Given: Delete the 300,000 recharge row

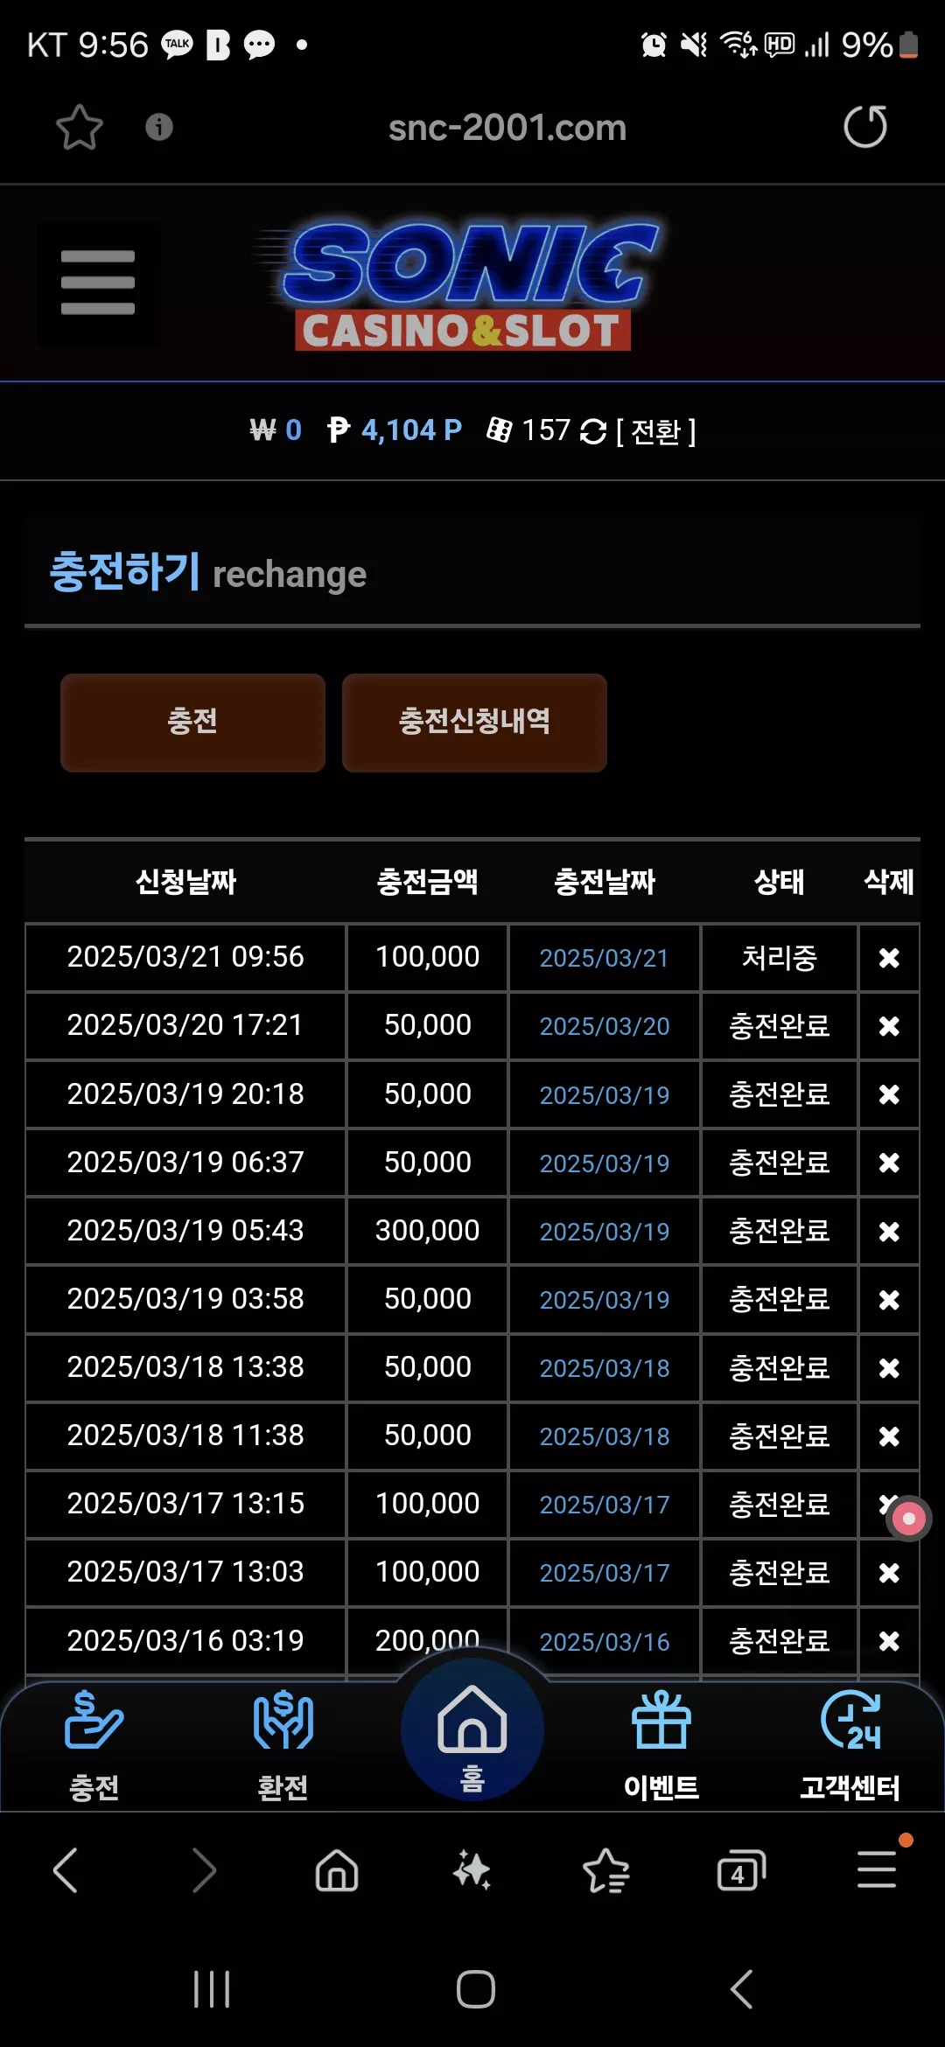Looking at the screenshot, I should tap(889, 1232).
